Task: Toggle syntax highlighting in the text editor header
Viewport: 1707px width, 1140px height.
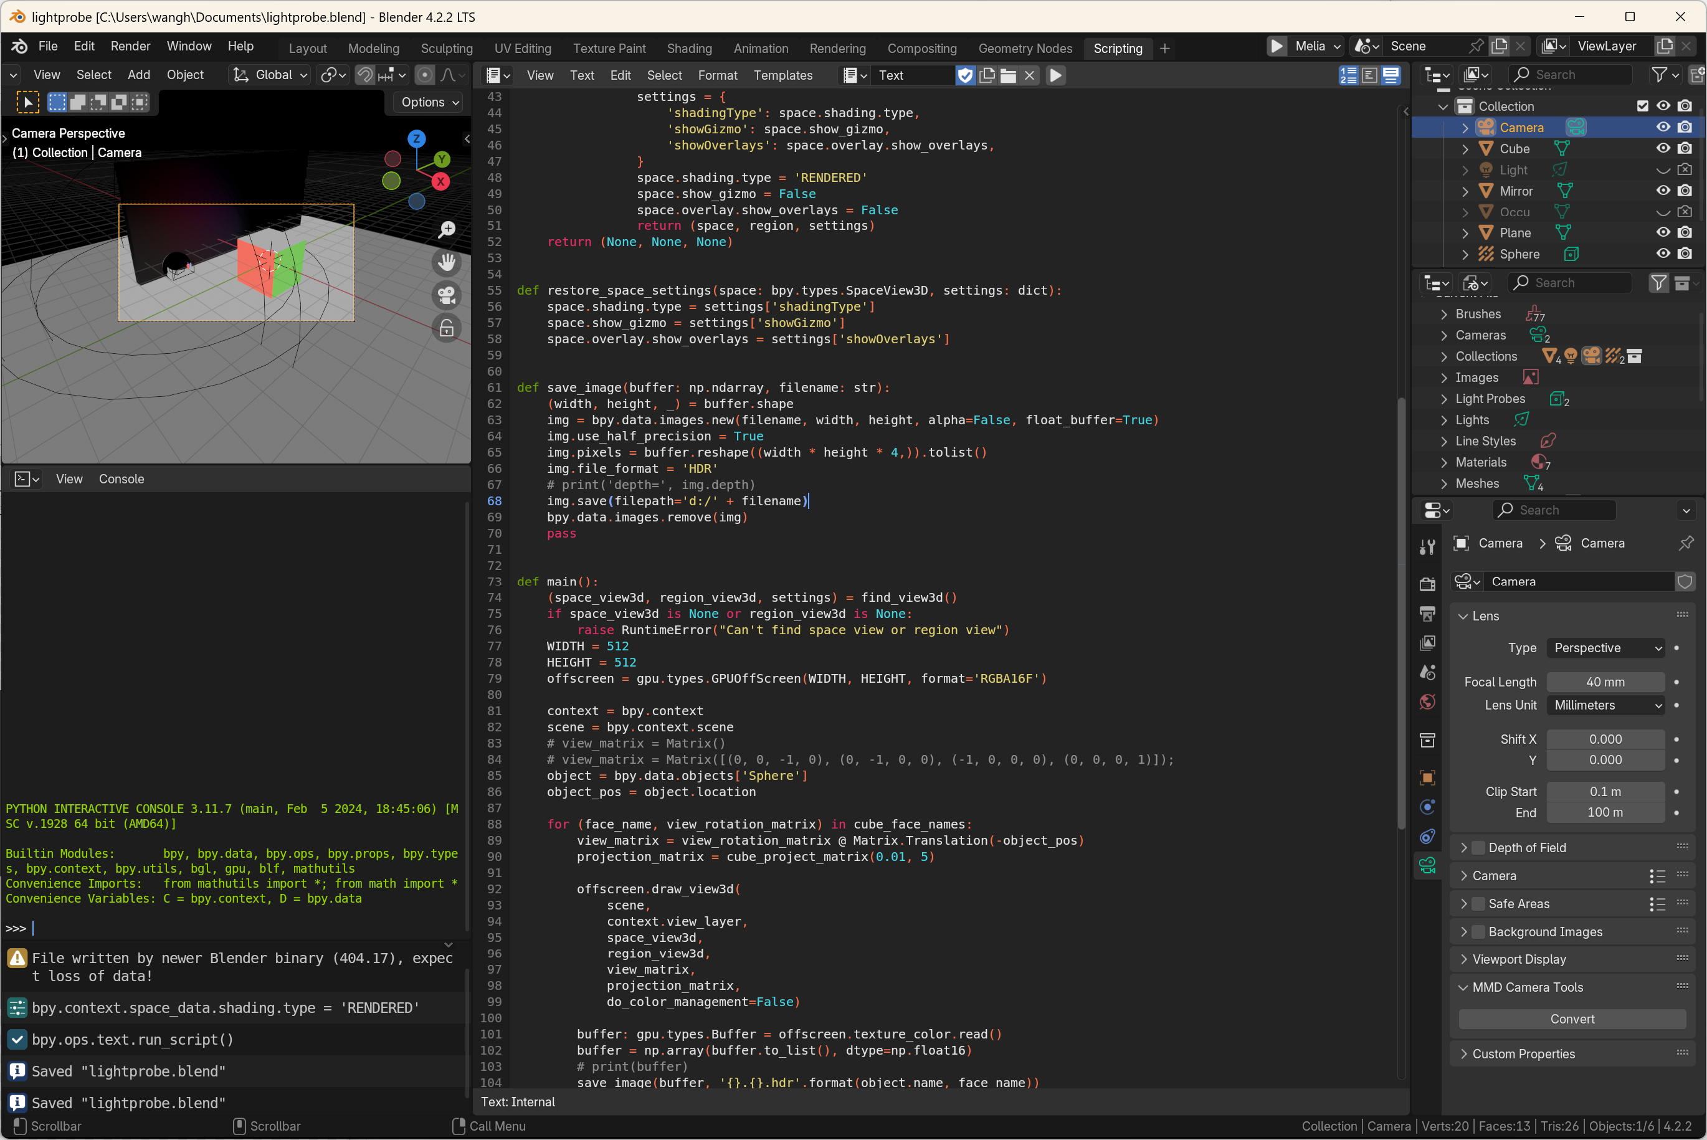Action: point(1391,75)
